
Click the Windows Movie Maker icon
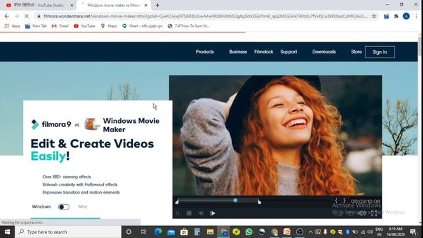click(92, 124)
